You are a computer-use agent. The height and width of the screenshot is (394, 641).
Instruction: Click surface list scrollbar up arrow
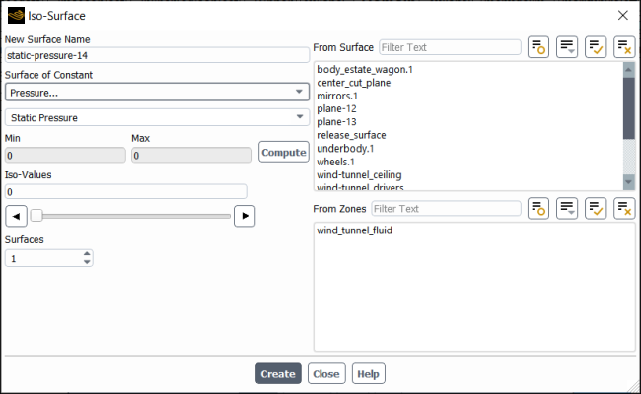tap(629, 69)
